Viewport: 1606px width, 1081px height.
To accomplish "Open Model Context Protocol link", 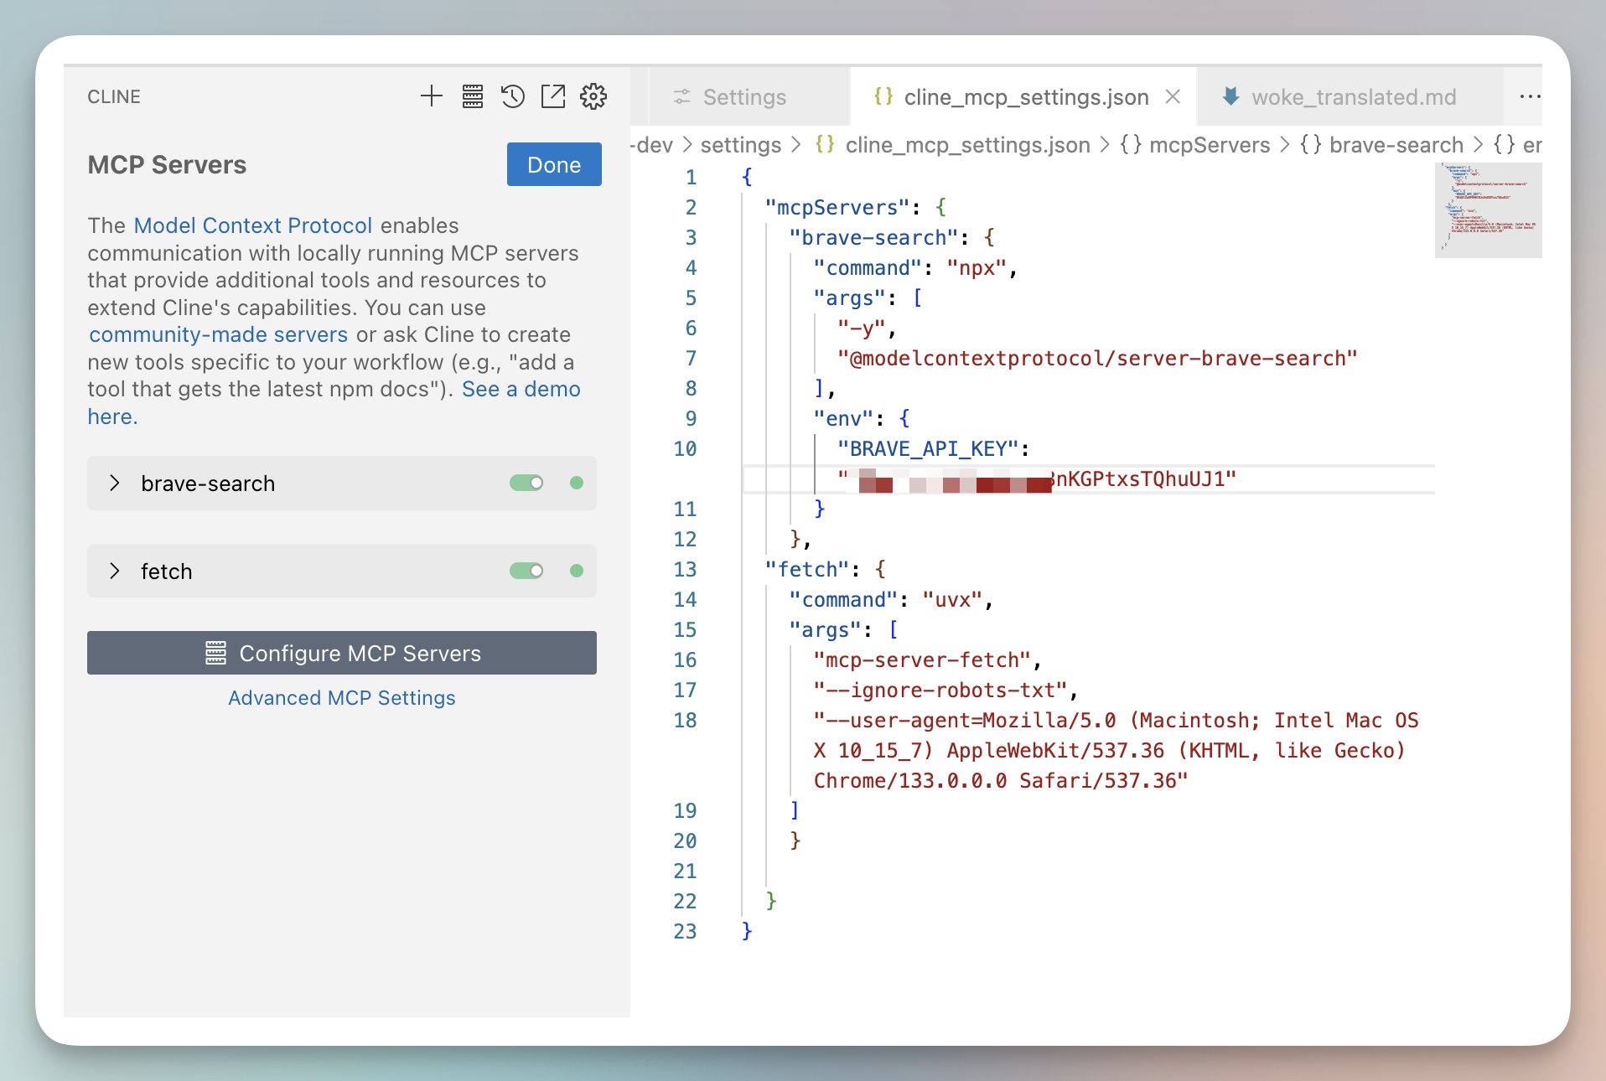I will click(253, 225).
